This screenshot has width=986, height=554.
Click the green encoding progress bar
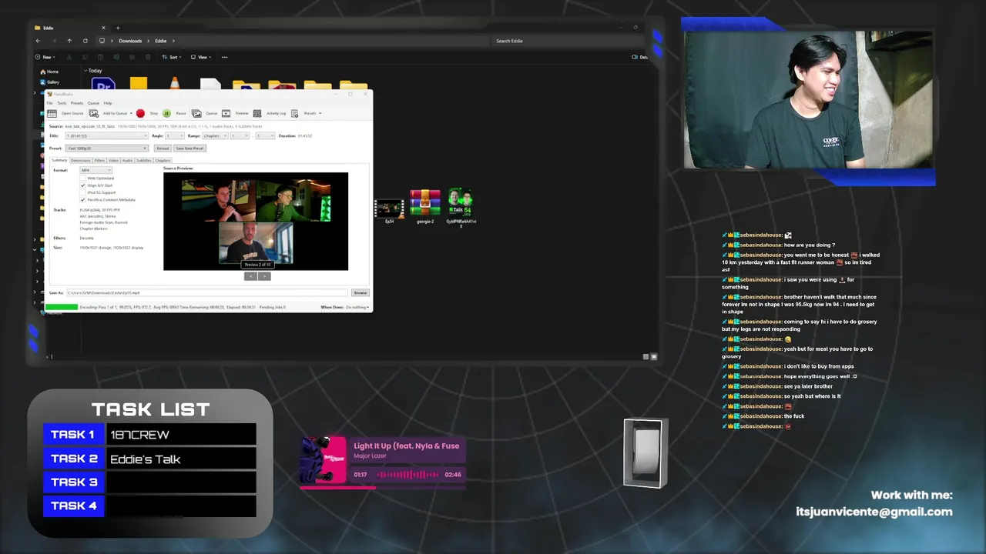tap(62, 307)
